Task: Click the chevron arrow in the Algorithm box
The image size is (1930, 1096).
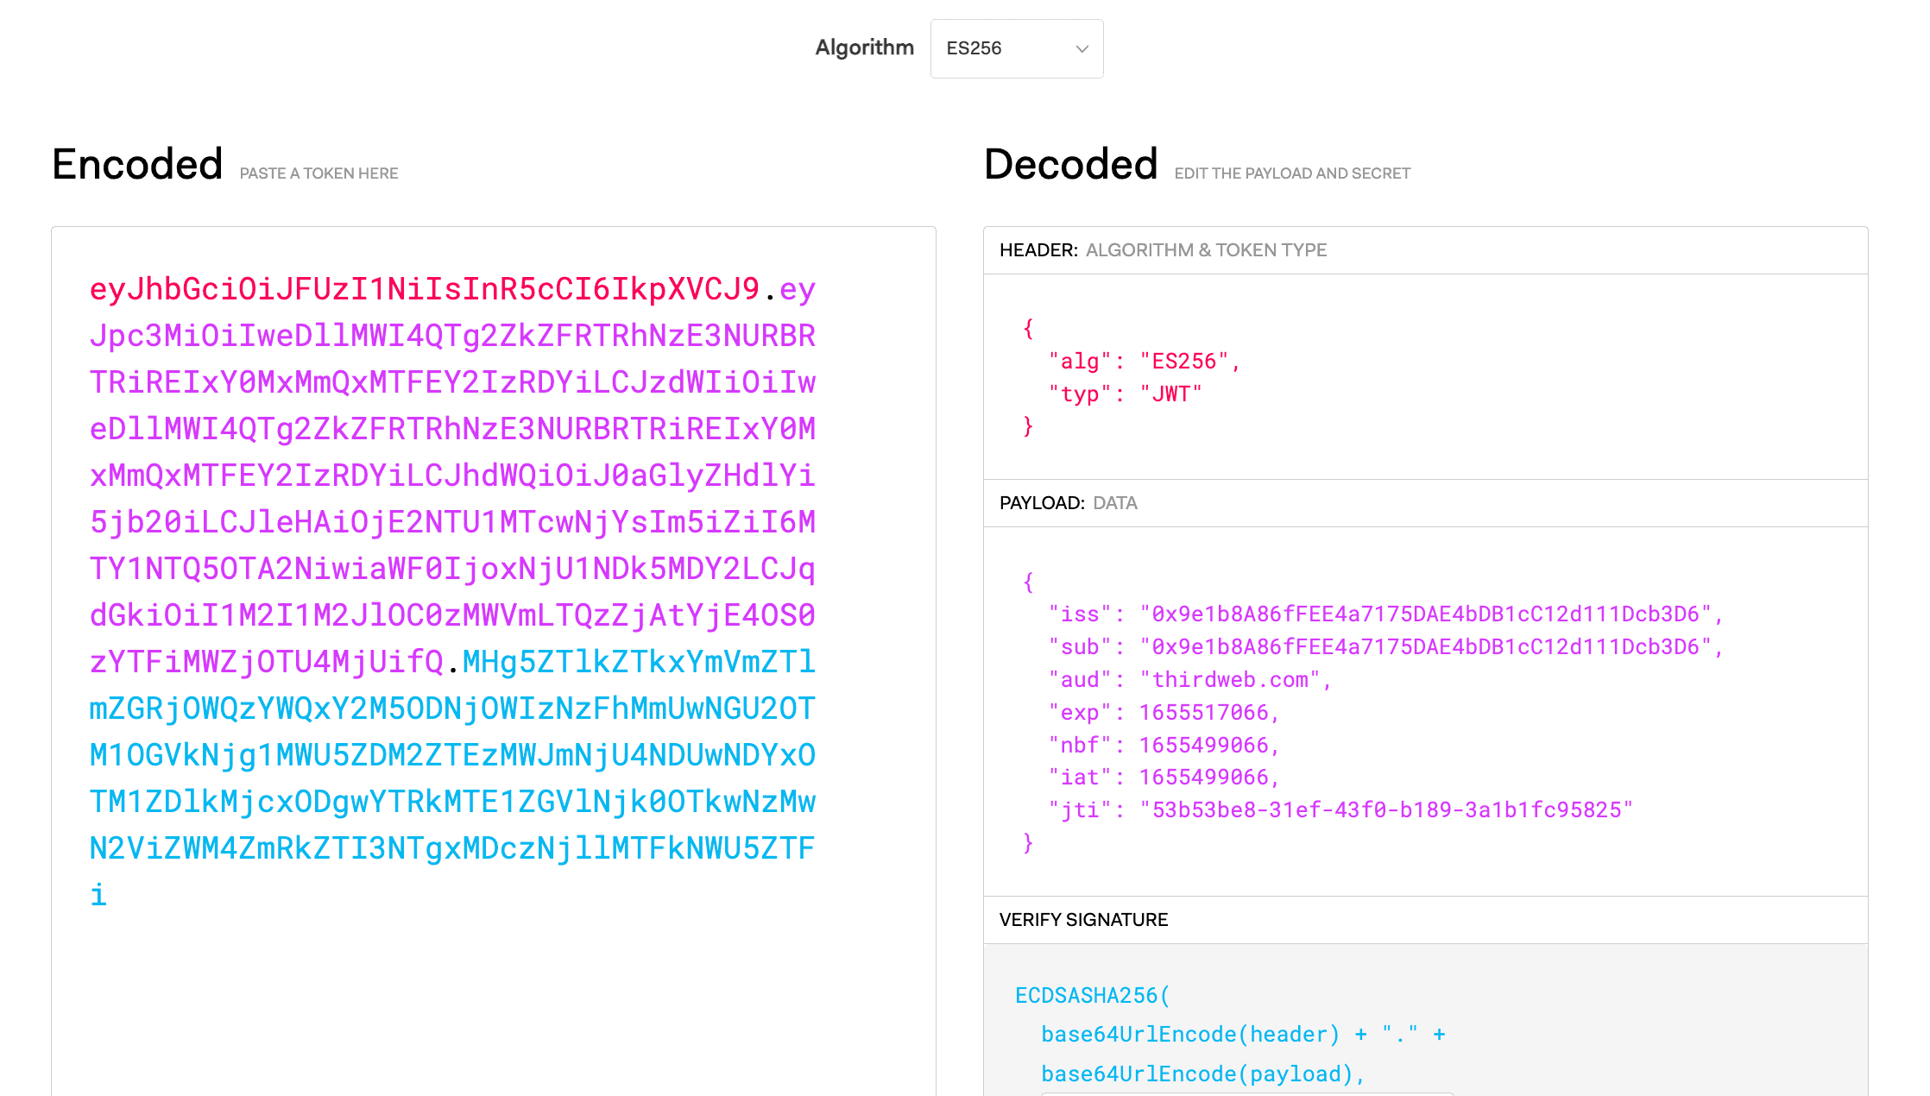Action: [1082, 49]
